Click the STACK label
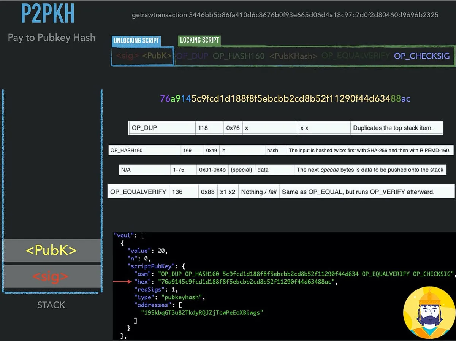 pyautogui.click(x=51, y=305)
